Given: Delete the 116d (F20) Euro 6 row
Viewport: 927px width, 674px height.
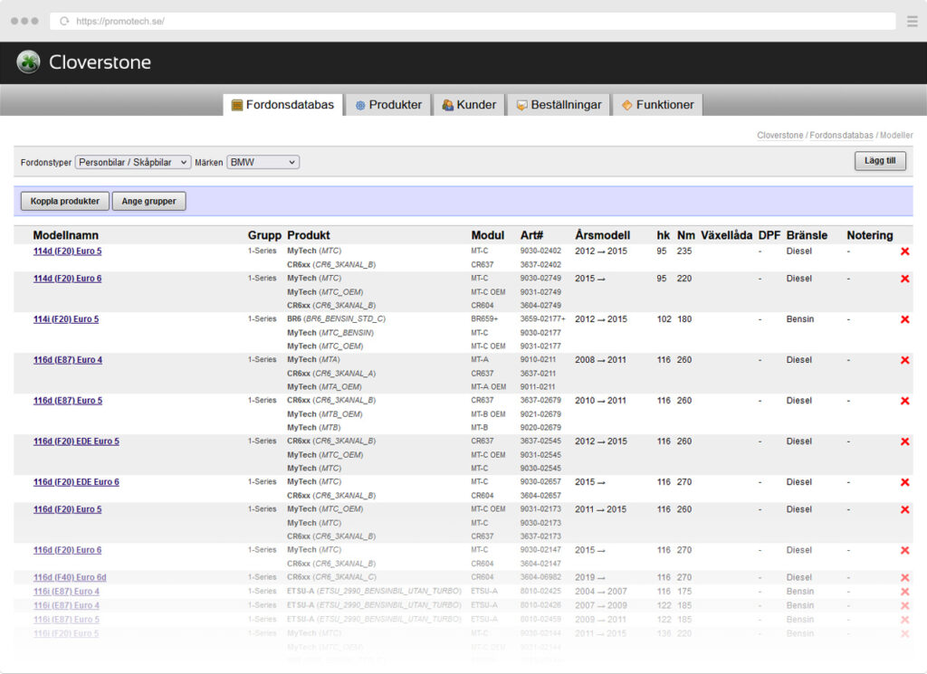Looking at the screenshot, I should (x=904, y=551).
